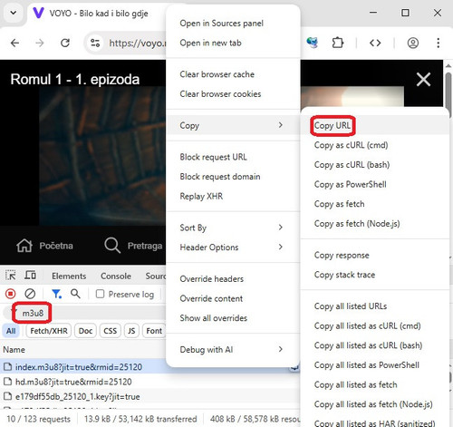This screenshot has height=427, width=453.
Task: Switch to the Elements tab
Action: [x=69, y=276]
